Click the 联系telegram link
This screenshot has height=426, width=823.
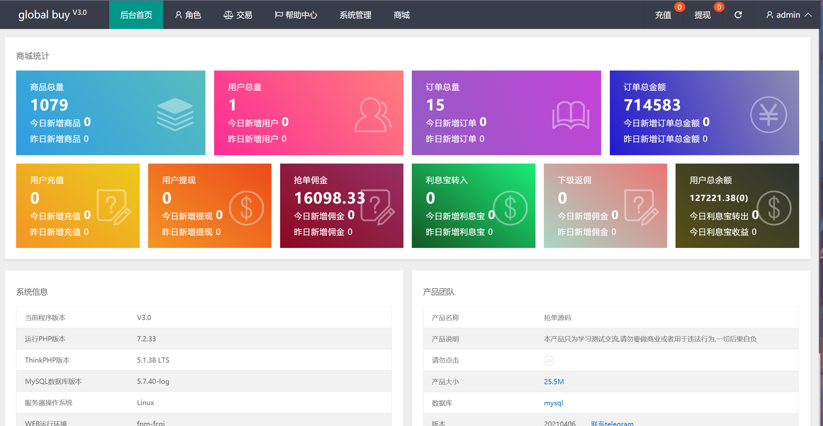tap(612, 423)
